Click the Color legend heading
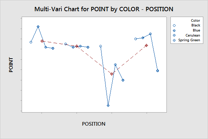The height and width of the screenshot is (139, 208). point(195,21)
